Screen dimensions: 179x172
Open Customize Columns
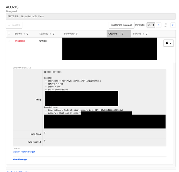[121, 25]
